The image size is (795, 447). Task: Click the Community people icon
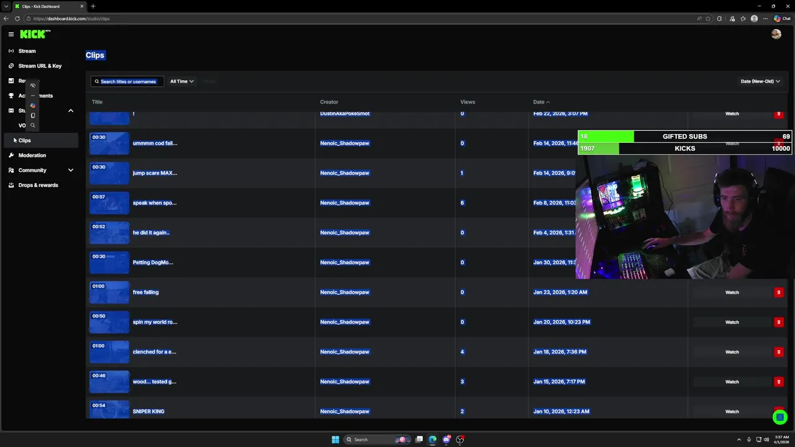[x=11, y=170]
